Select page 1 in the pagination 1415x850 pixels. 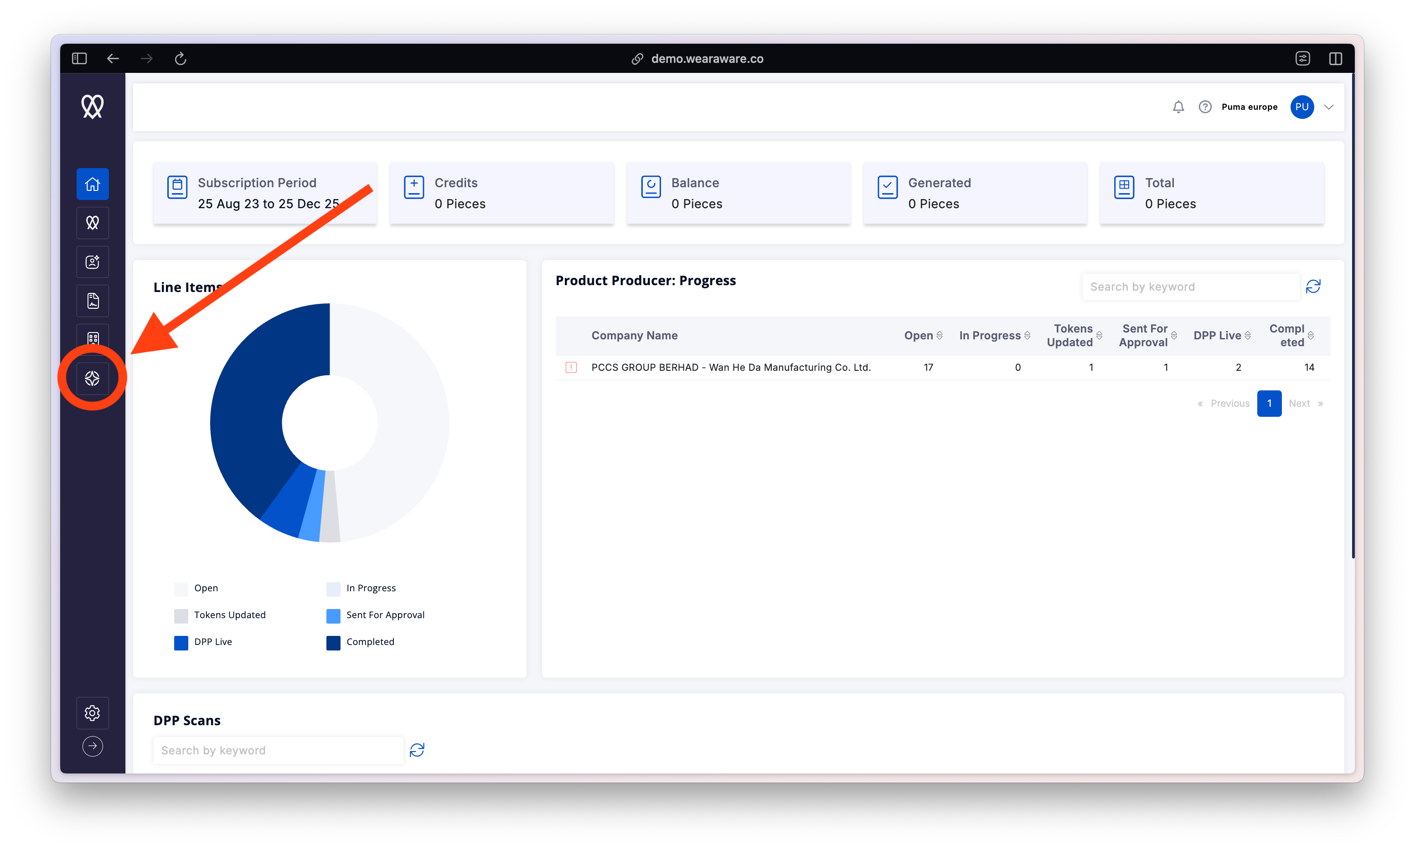[1269, 404]
